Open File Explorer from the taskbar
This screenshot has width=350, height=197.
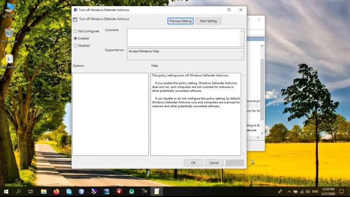44,192
